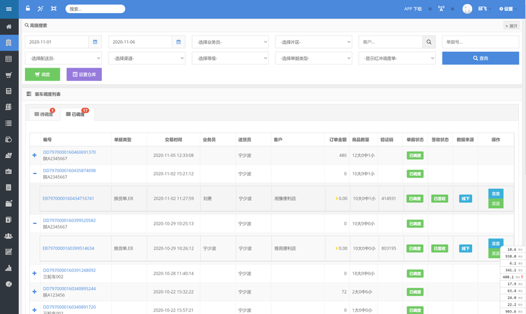Viewport: 526px width, 314px height.
Task: Click the 交易时间 column header
Action: [x=174, y=140]
